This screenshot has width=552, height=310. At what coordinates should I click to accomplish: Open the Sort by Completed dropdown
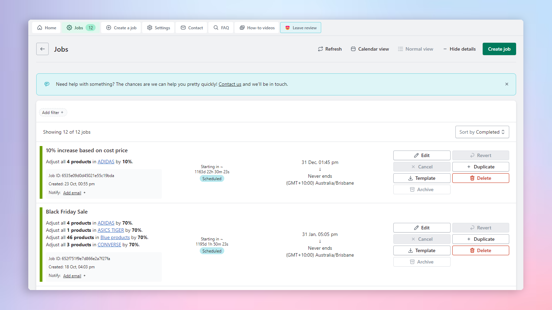point(482,132)
